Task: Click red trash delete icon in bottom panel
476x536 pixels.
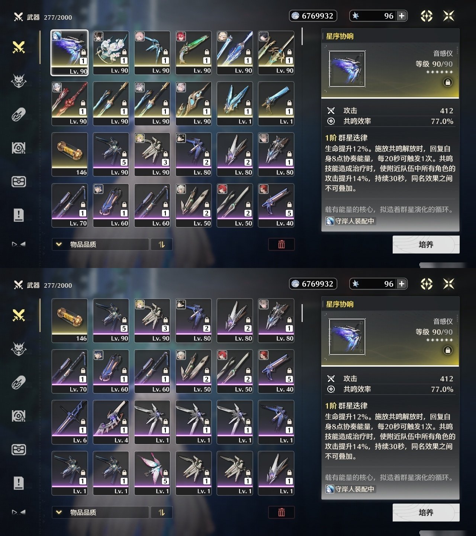Action: 282,512
